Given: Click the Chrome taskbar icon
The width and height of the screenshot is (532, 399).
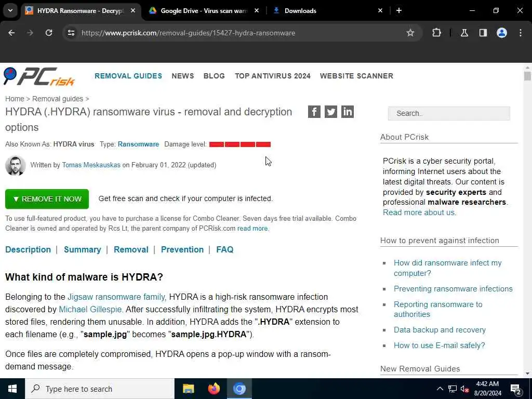Looking at the screenshot, I should tap(239, 389).
